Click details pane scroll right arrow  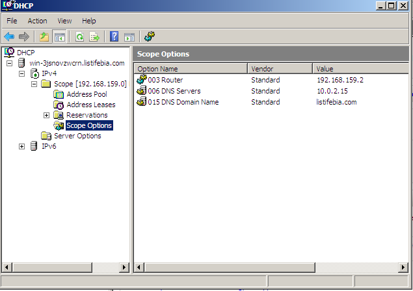tap(403, 268)
